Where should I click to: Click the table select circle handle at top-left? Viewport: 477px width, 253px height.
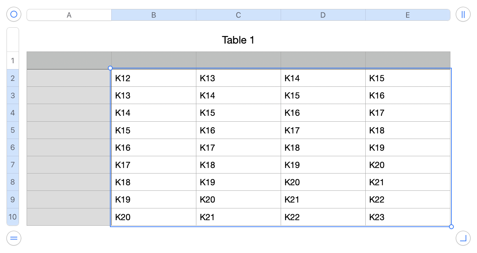14,15
